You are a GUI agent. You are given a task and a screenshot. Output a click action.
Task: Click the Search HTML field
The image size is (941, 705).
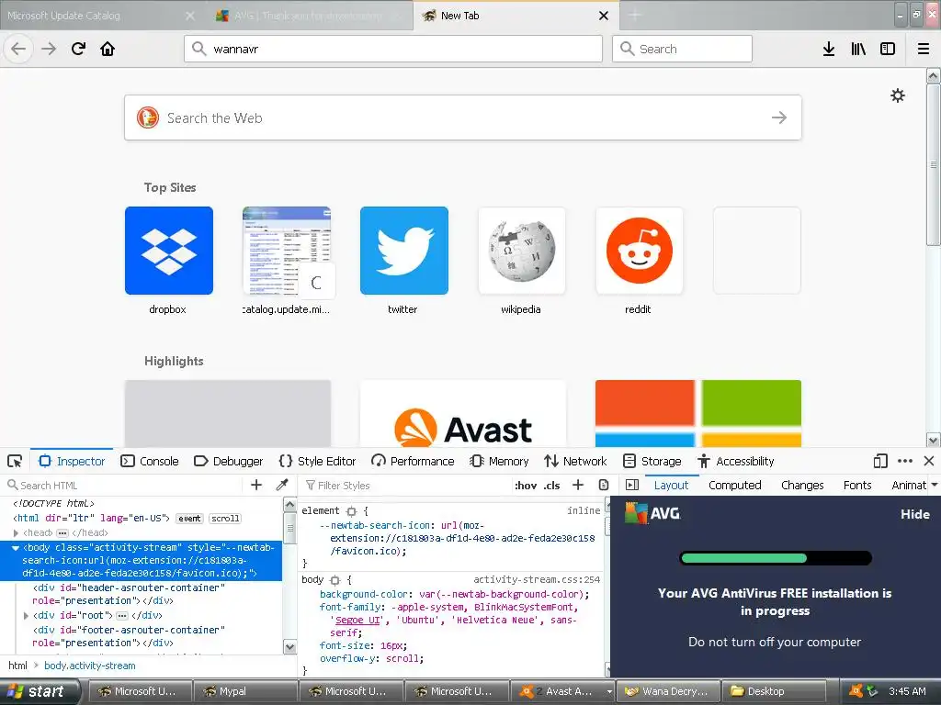(123, 485)
